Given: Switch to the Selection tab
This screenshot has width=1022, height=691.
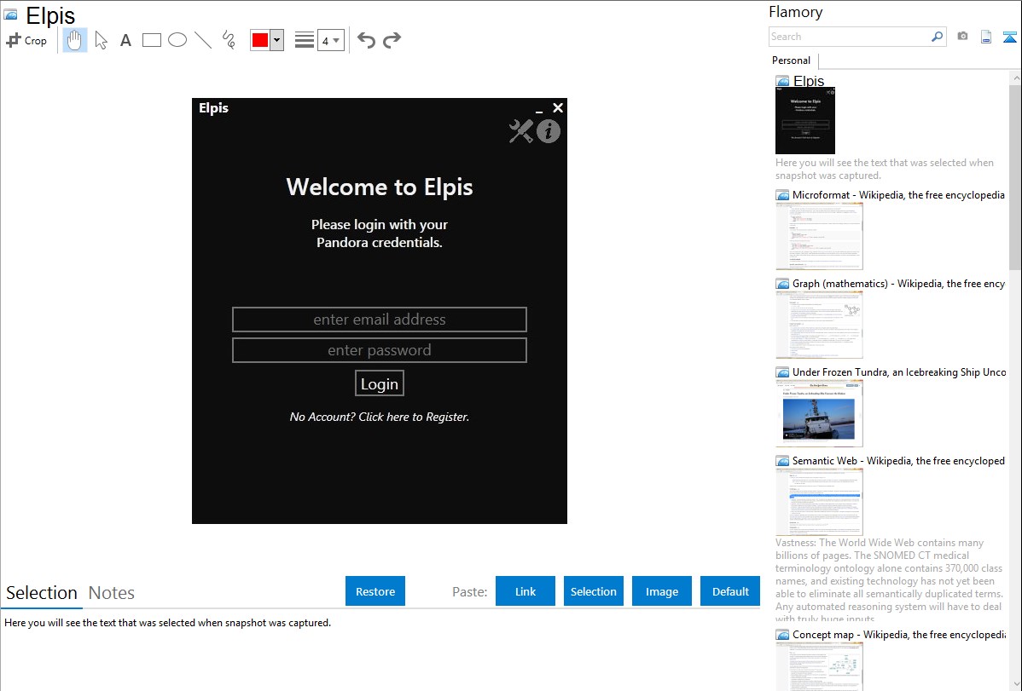Looking at the screenshot, I should 42,593.
